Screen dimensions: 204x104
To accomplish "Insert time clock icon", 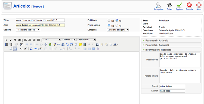I will pos(76,45).
